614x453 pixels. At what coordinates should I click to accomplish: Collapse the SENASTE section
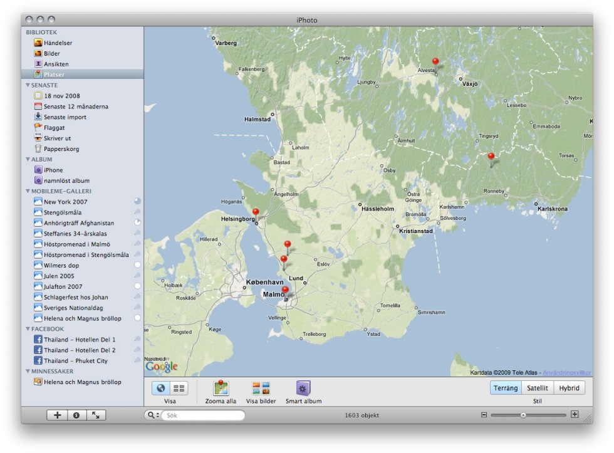pos(28,85)
